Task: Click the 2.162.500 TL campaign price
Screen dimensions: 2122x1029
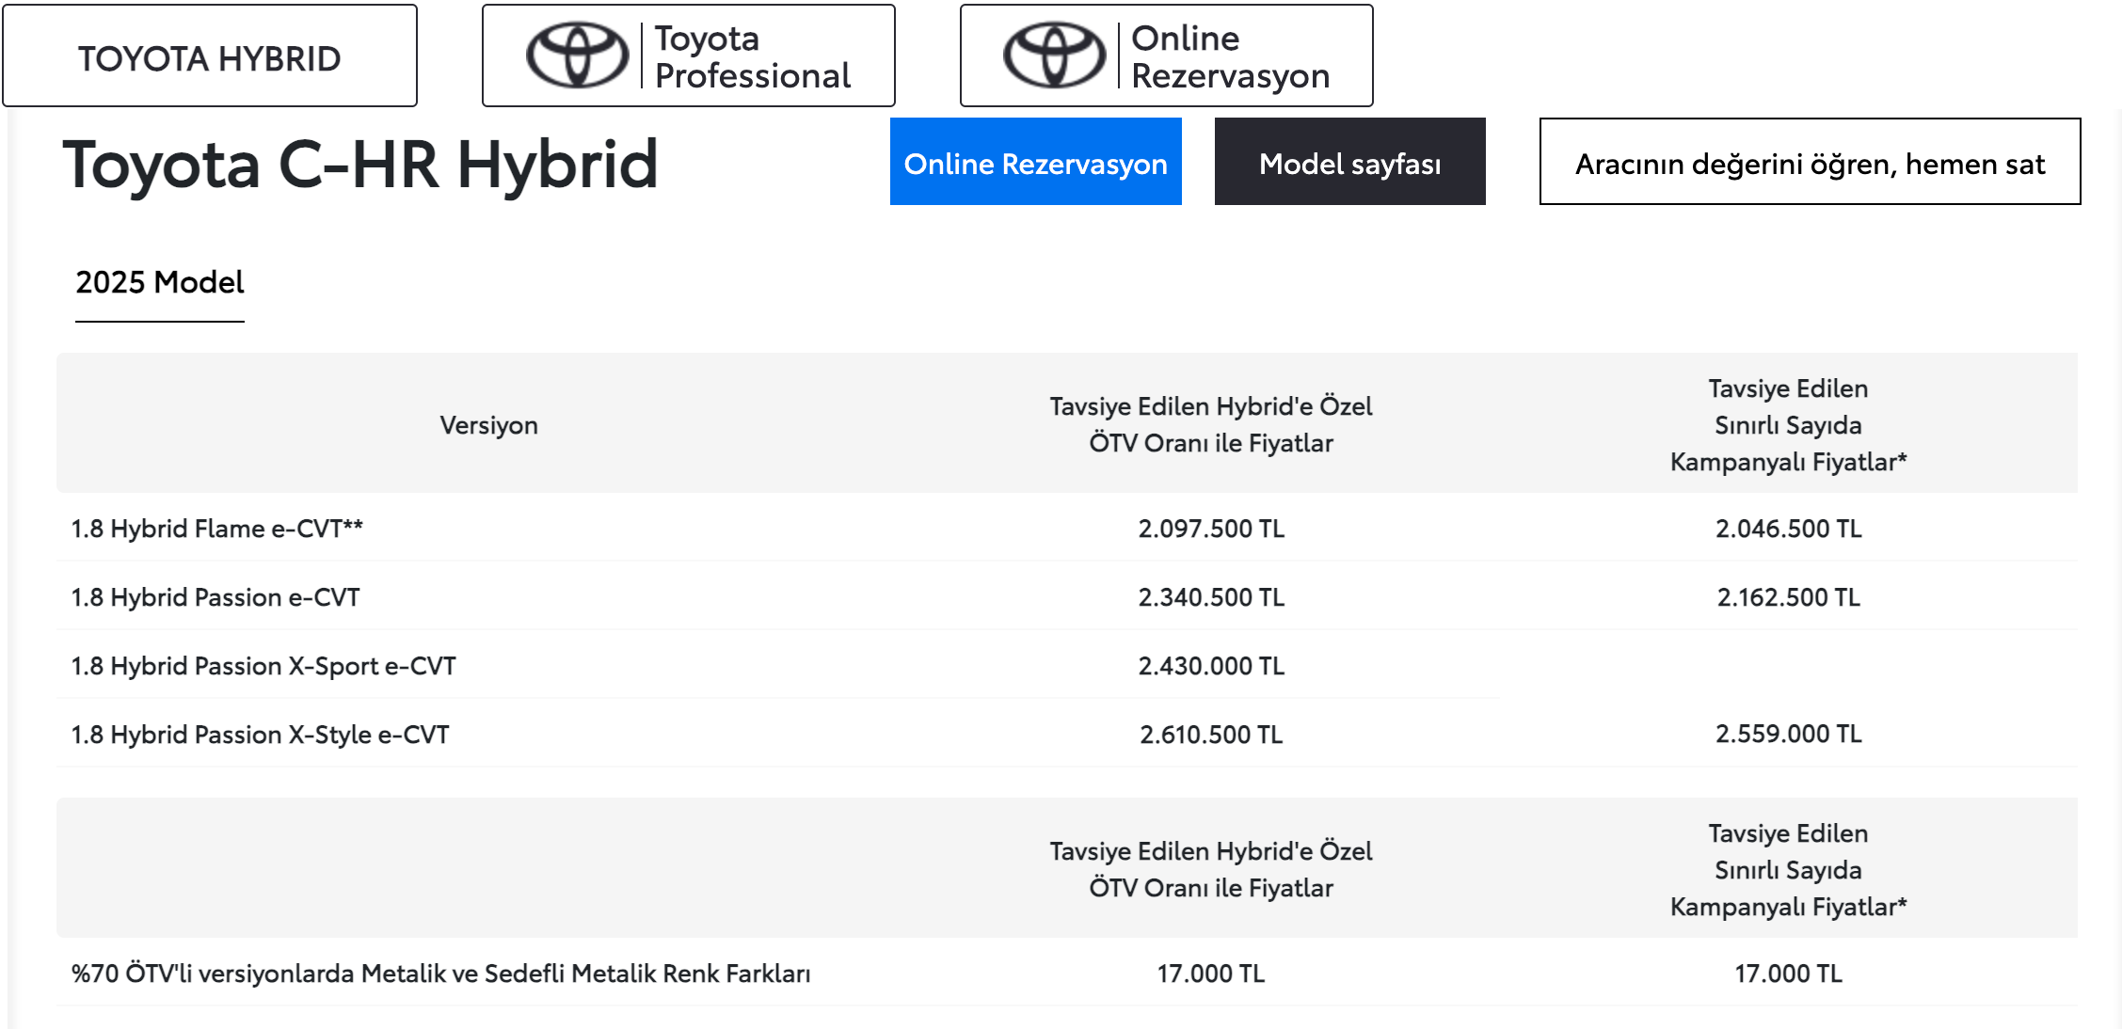Action: (1788, 597)
